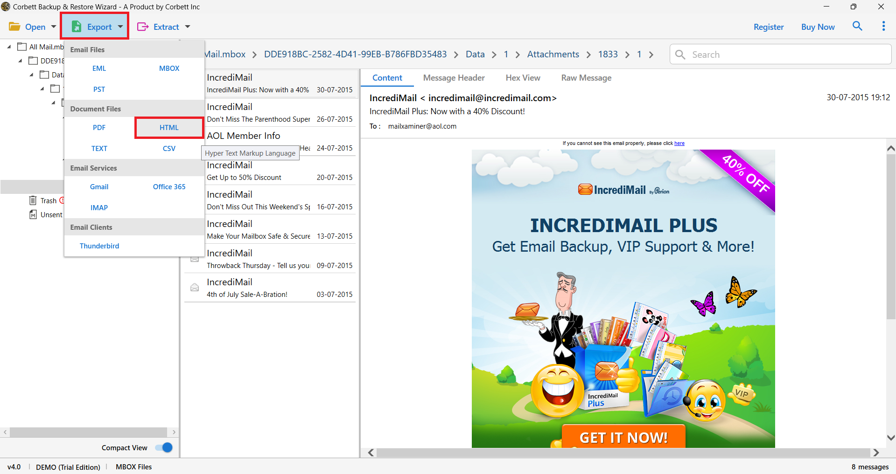Open the Make Your Mailbox Safe email
Viewport: 896px width, 474px height.
click(279, 230)
